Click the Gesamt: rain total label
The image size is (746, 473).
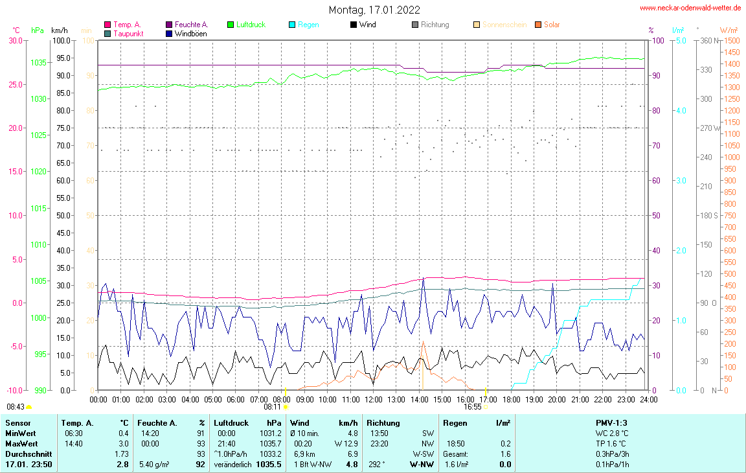click(455, 454)
